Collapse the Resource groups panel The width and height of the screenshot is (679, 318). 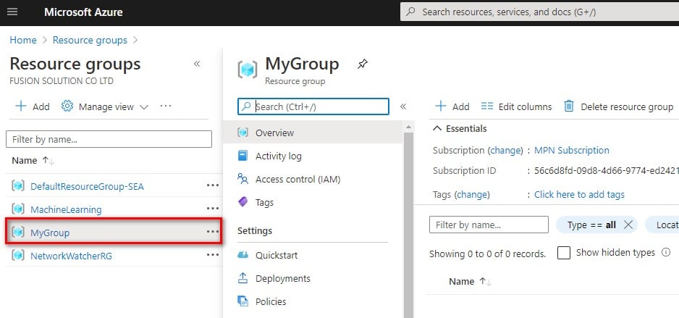pos(197,64)
